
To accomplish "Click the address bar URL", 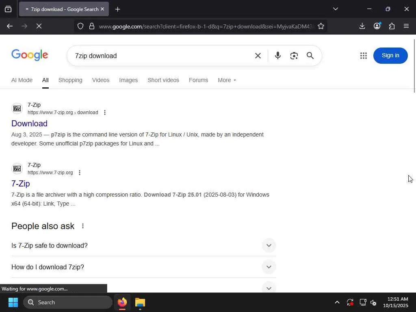I will (x=206, y=26).
